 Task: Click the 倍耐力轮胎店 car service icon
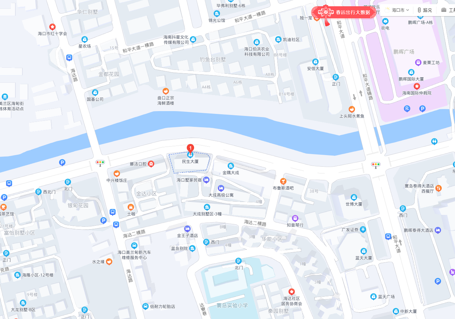pyautogui.click(x=145, y=306)
